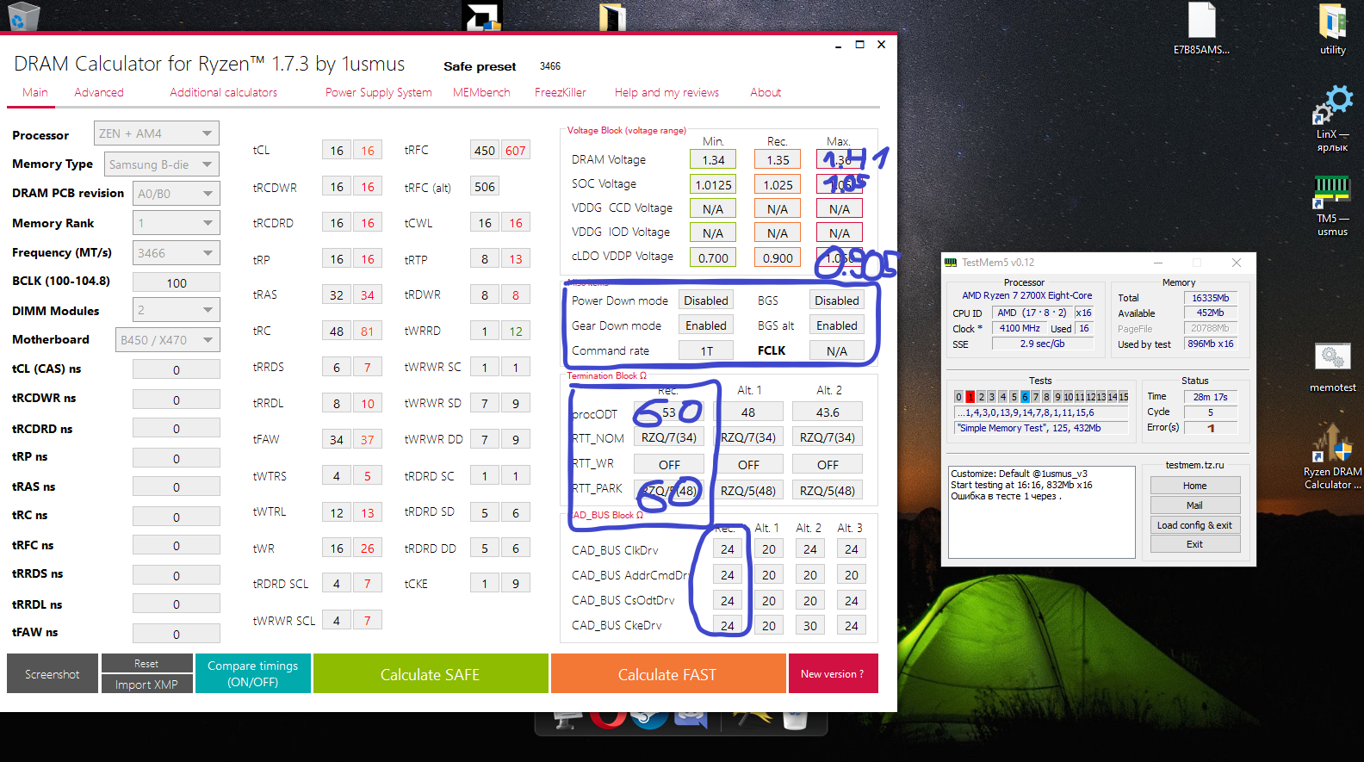Open the Memory Rank dropdown
Image resolution: width=1364 pixels, height=762 pixels.
(177, 223)
